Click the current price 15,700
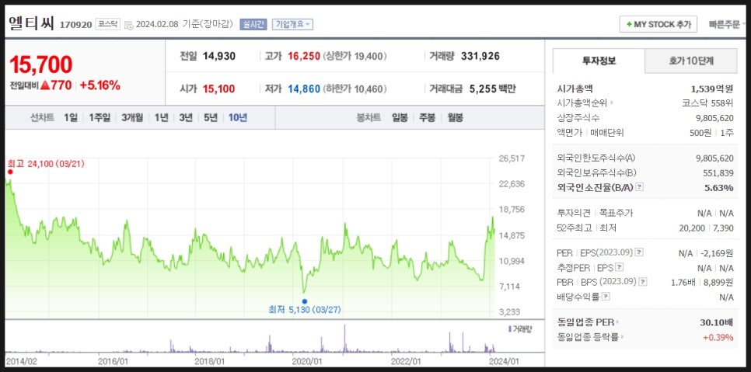 40,64
